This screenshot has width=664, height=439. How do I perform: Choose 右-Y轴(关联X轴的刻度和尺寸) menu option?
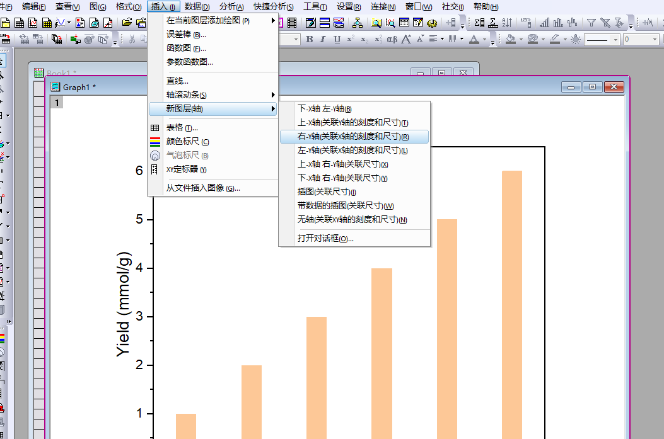click(353, 137)
